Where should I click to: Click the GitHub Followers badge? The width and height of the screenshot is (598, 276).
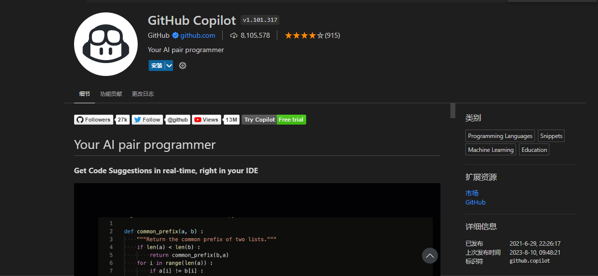93,120
